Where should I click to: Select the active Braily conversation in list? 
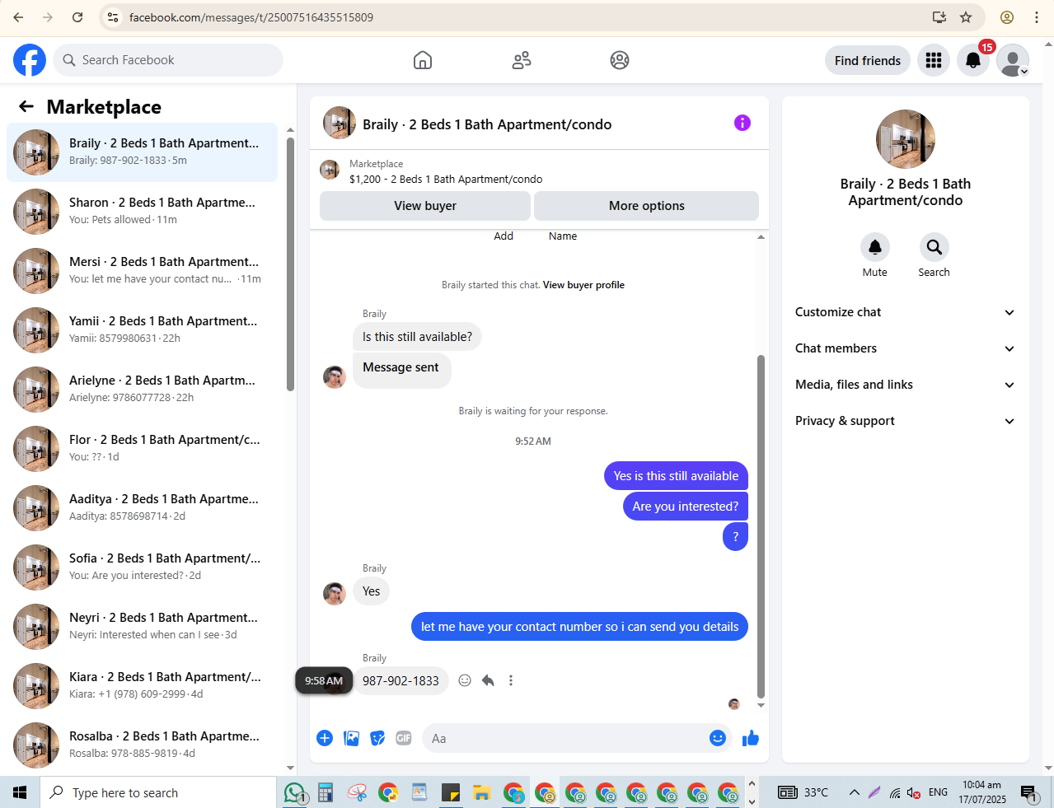[142, 152]
